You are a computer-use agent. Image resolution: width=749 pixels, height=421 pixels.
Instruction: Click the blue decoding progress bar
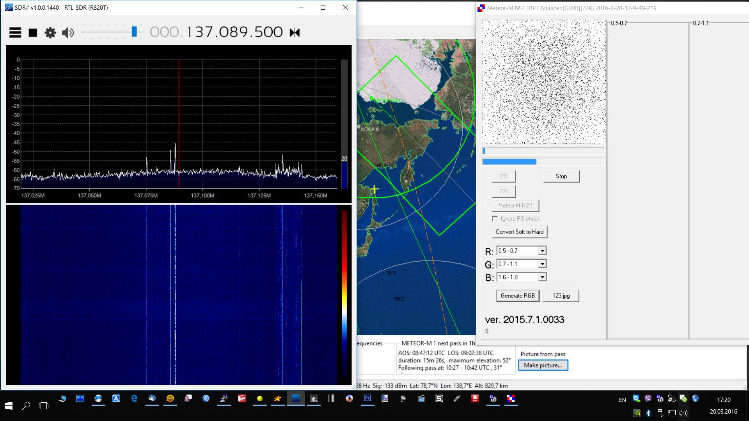tap(543, 161)
